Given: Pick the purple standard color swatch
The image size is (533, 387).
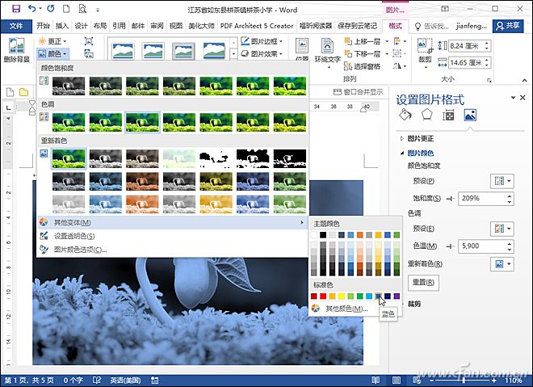Looking at the screenshot, I should point(397,297).
